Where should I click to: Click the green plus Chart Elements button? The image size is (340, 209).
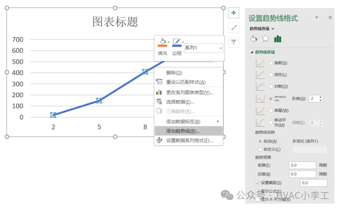click(x=234, y=13)
